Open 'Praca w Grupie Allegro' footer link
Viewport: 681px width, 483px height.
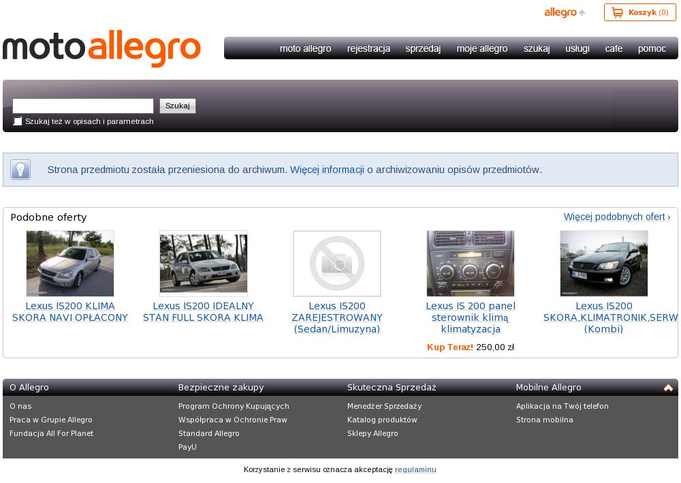pyautogui.click(x=51, y=420)
